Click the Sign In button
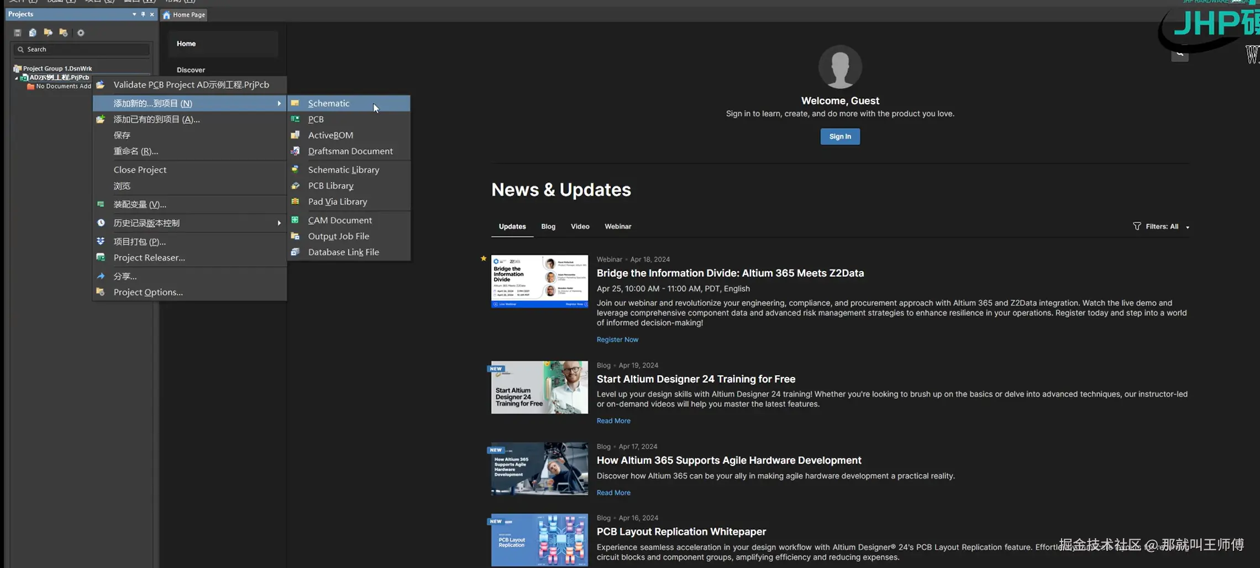The image size is (1260, 568). click(840, 136)
